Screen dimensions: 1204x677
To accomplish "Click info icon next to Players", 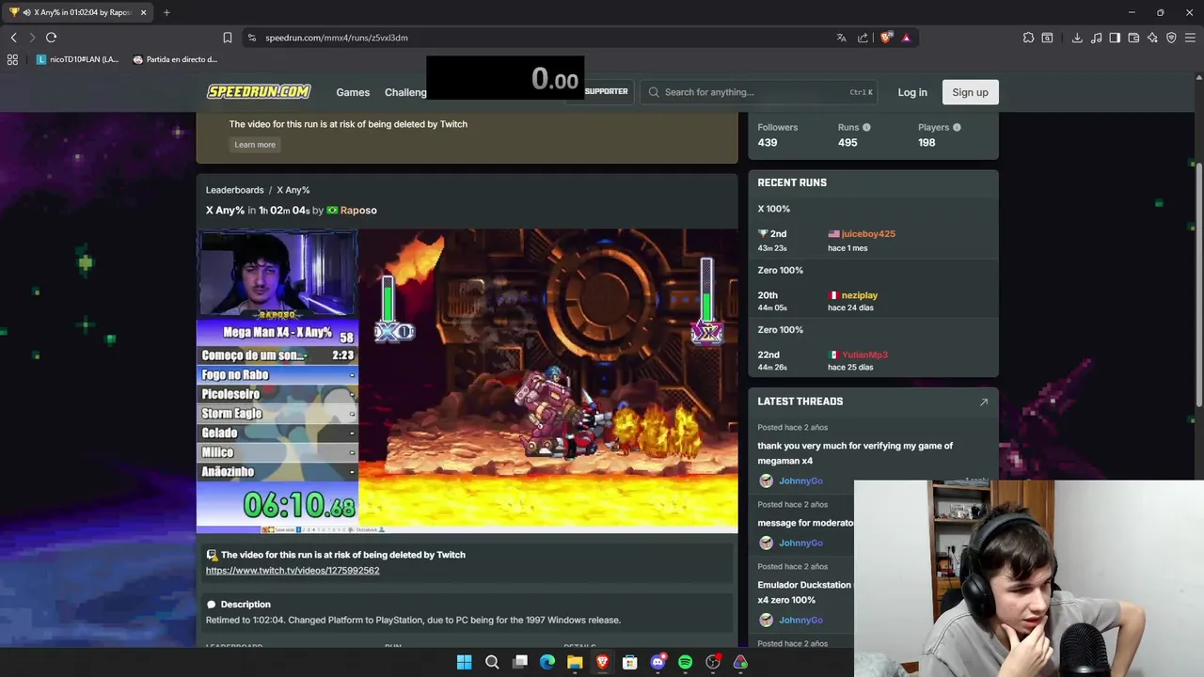I will tap(957, 127).
